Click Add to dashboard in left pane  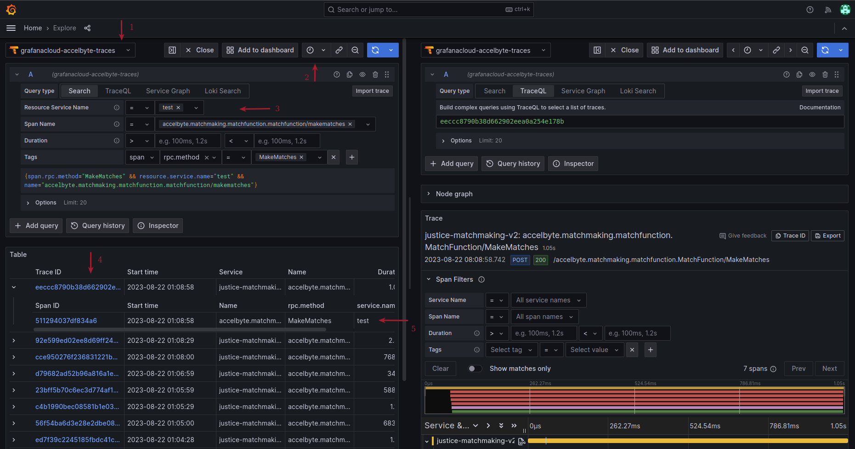(260, 50)
